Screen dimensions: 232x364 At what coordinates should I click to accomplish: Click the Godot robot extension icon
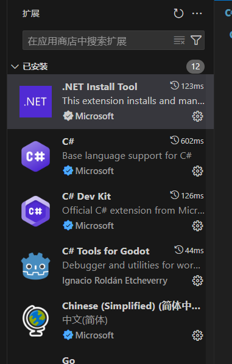pyautogui.click(x=35, y=266)
